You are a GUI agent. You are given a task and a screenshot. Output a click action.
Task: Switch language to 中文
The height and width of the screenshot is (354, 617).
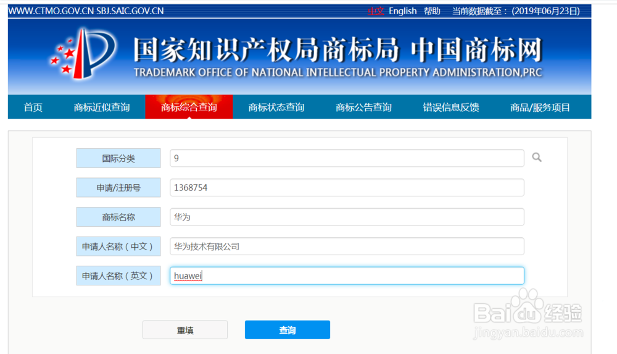(x=375, y=11)
